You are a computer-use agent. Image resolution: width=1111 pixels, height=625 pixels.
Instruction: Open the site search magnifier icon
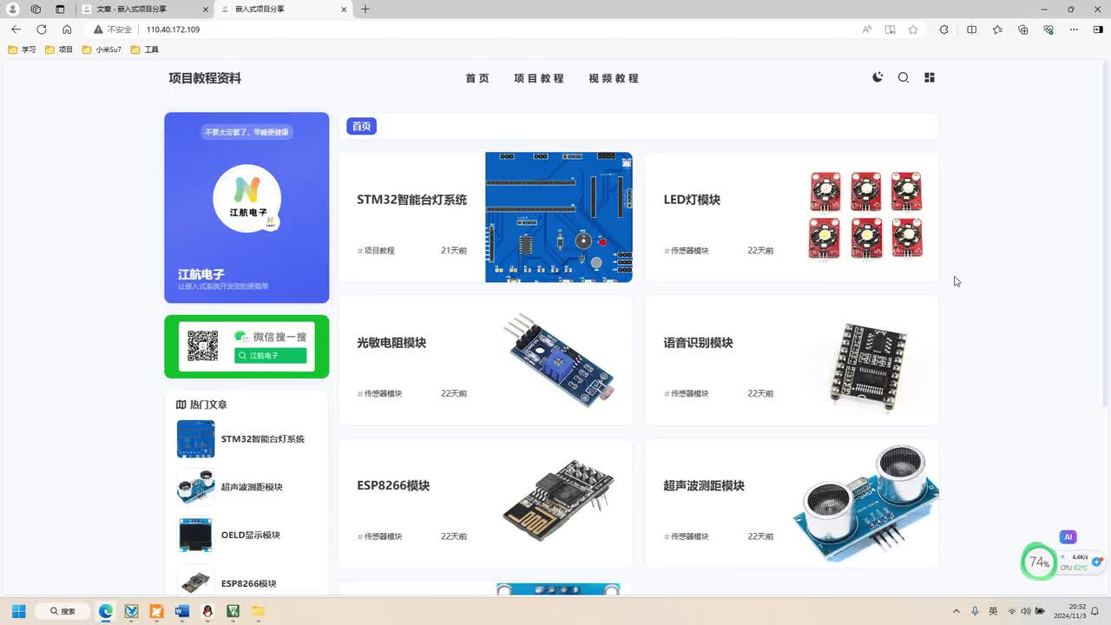click(904, 77)
